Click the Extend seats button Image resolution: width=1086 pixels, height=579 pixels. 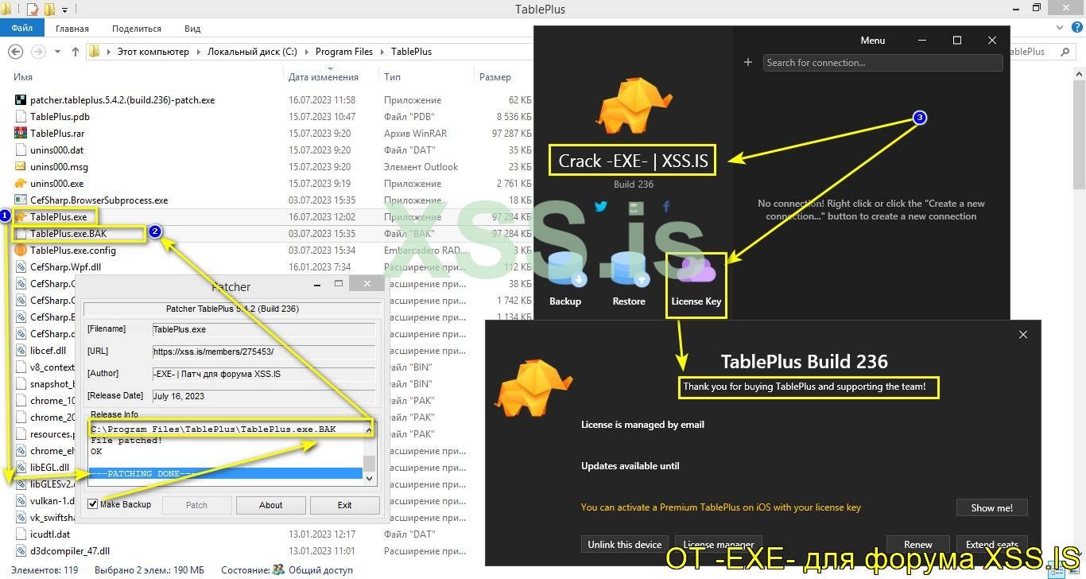(x=991, y=545)
